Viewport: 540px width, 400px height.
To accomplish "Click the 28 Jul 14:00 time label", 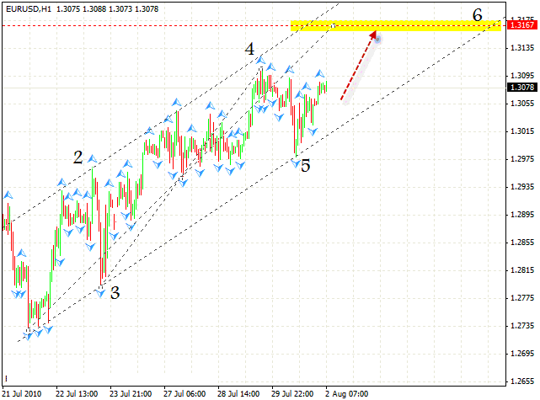I will coord(238,393).
